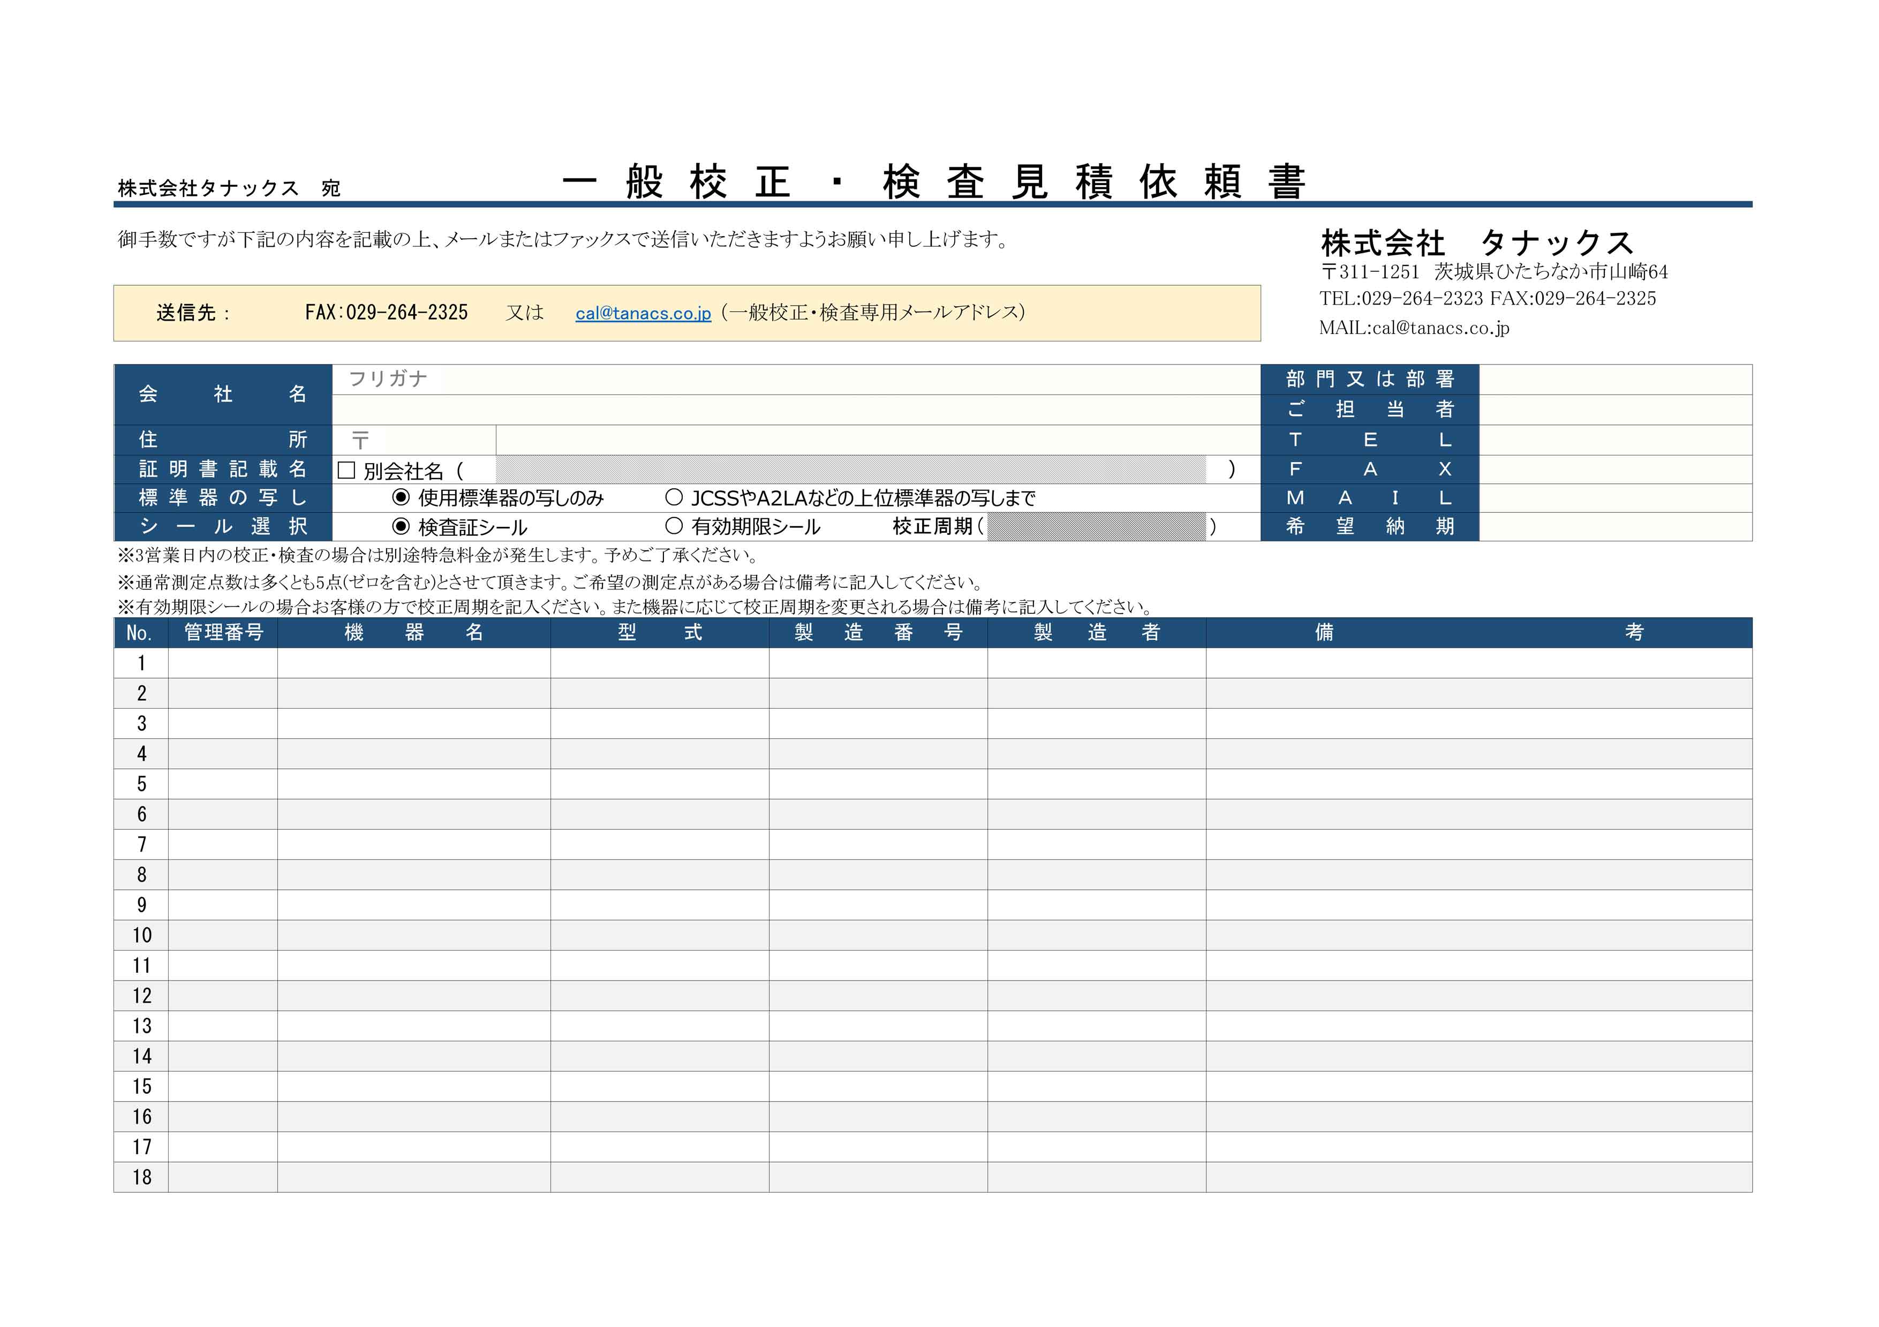
Task: Click the MAIL:cal@tanacs.co.jp text at right
Action: [1414, 328]
